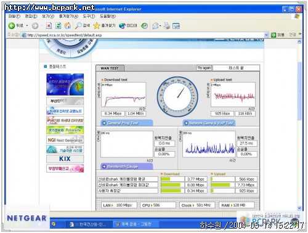The image size is (308, 233).
Task: Click the Print printer icon
Action: pyautogui.click(x=167, y=26)
